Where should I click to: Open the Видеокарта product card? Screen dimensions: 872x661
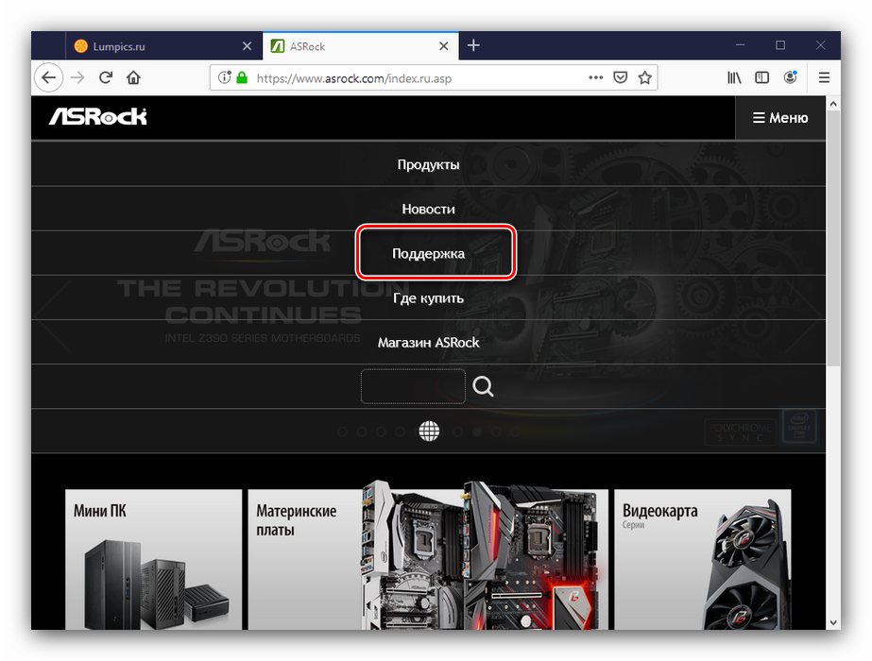[702, 559]
